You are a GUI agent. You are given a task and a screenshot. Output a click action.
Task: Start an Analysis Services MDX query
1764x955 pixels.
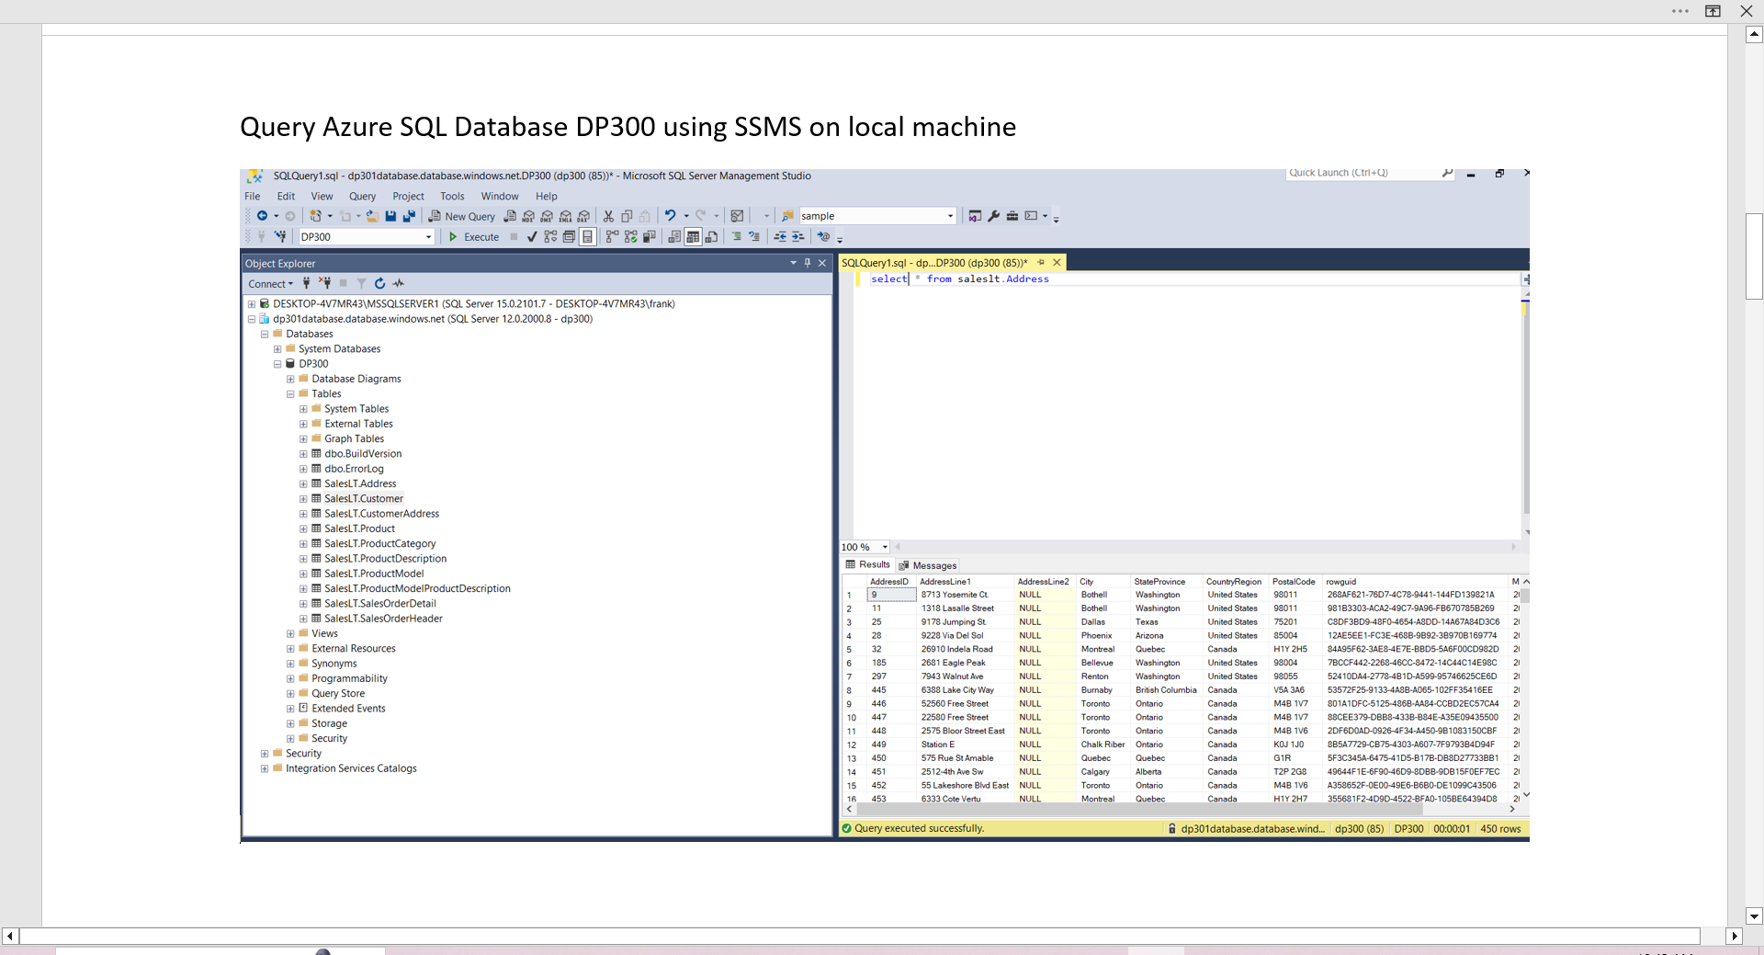pos(528,216)
